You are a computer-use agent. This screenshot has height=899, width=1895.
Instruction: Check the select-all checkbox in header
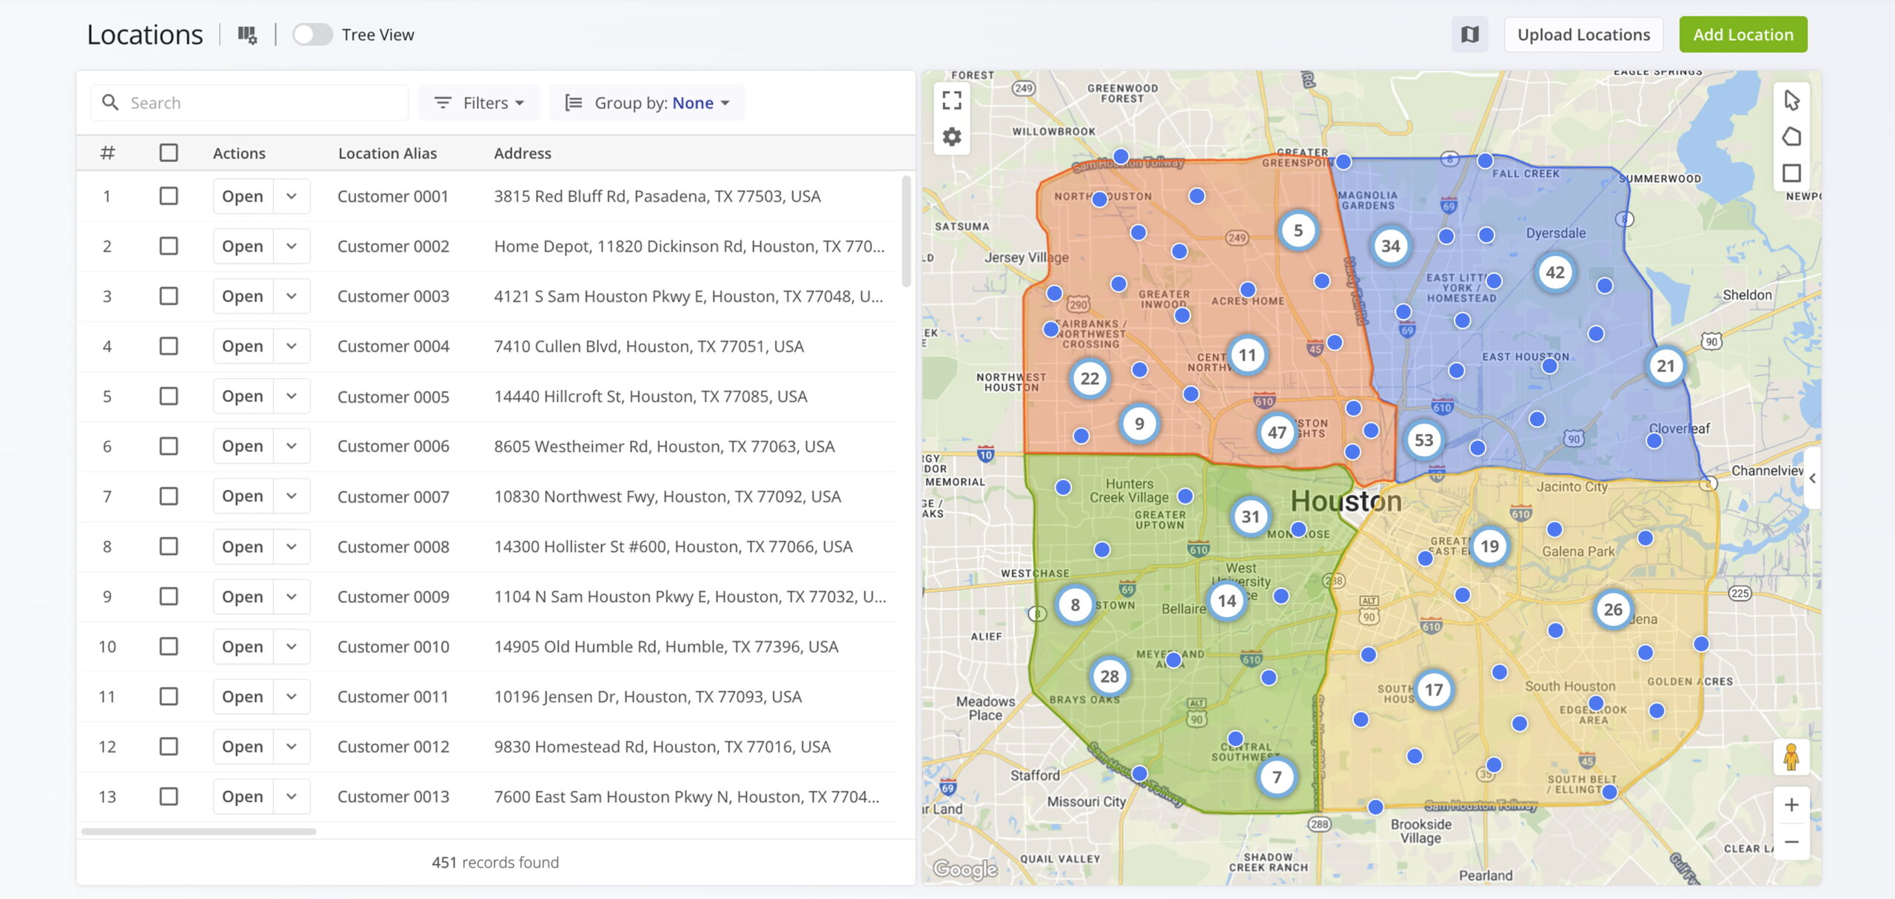169,153
